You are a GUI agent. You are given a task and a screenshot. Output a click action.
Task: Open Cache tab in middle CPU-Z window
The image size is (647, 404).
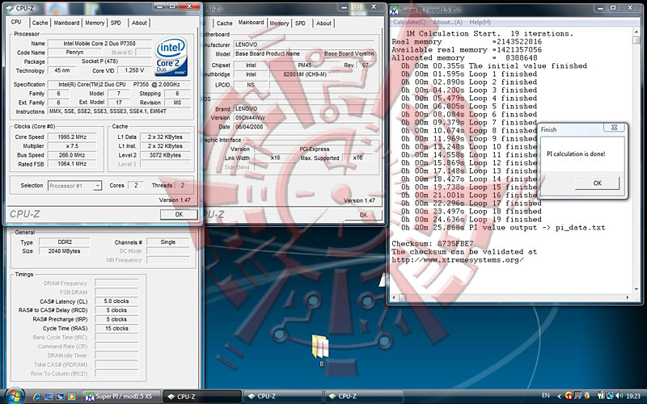click(x=225, y=23)
